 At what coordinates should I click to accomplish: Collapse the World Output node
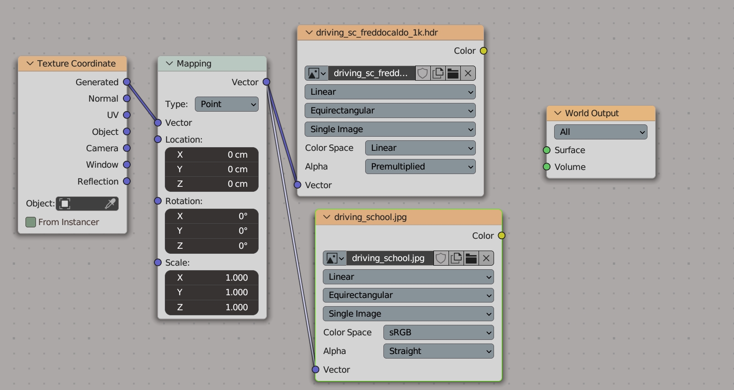click(x=558, y=113)
